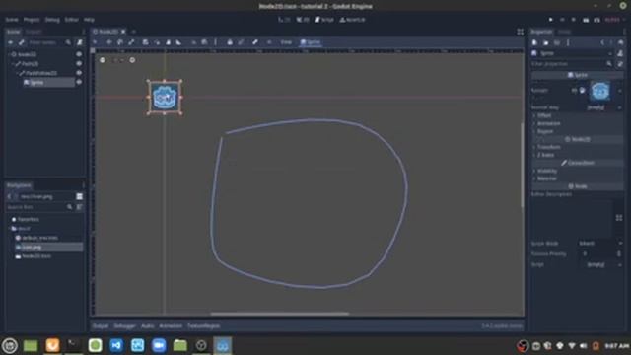
Task: Open the Debug menu
Action: [x=52, y=20]
